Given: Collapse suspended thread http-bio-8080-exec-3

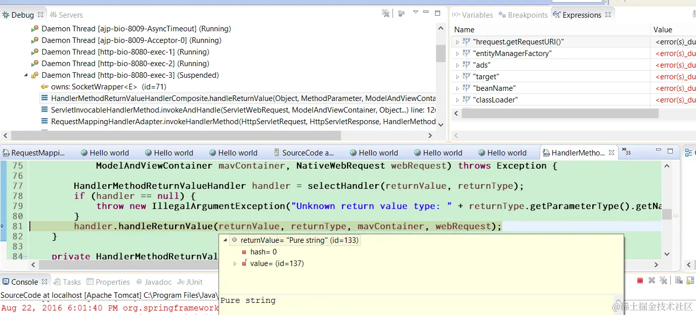Looking at the screenshot, I should (x=26, y=75).
